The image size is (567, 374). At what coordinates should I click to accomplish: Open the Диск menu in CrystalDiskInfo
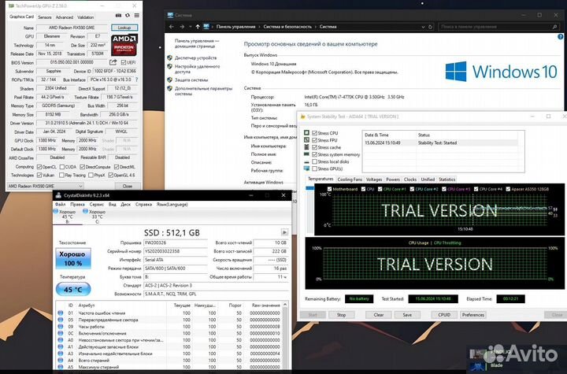click(125, 205)
